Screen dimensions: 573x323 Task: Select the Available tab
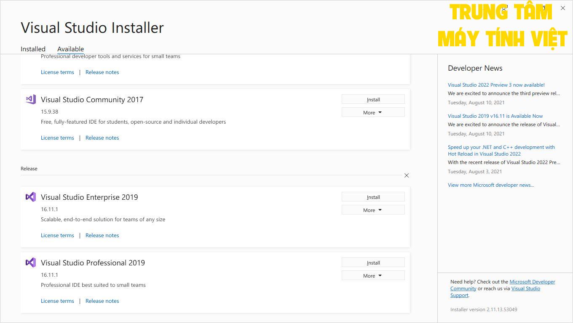pyautogui.click(x=70, y=49)
